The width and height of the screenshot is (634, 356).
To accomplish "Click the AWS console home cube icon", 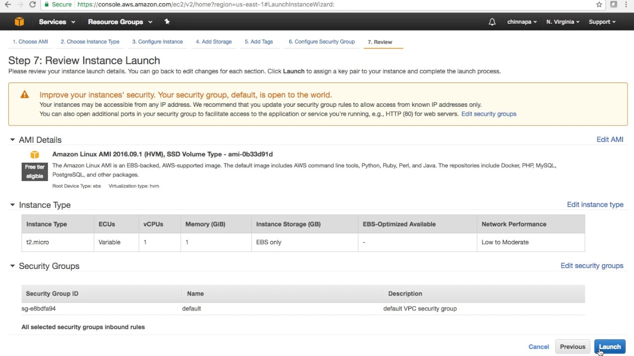I will pyautogui.click(x=19, y=22).
